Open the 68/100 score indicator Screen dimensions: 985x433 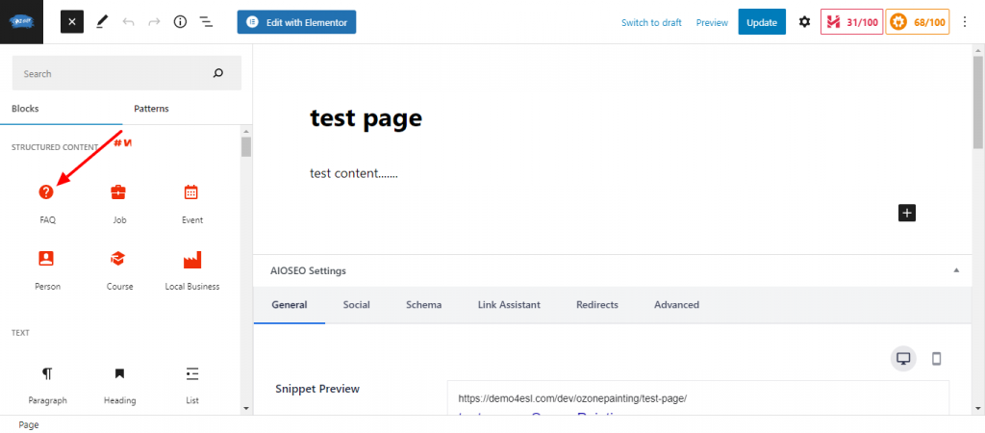point(917,22)
